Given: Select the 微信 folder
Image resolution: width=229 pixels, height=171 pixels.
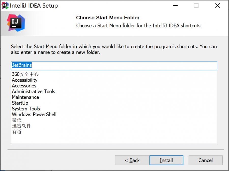Looking at the screenshot, I should coord(17,120).
